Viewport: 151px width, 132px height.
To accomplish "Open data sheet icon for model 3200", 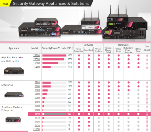I will click(147, 106).
